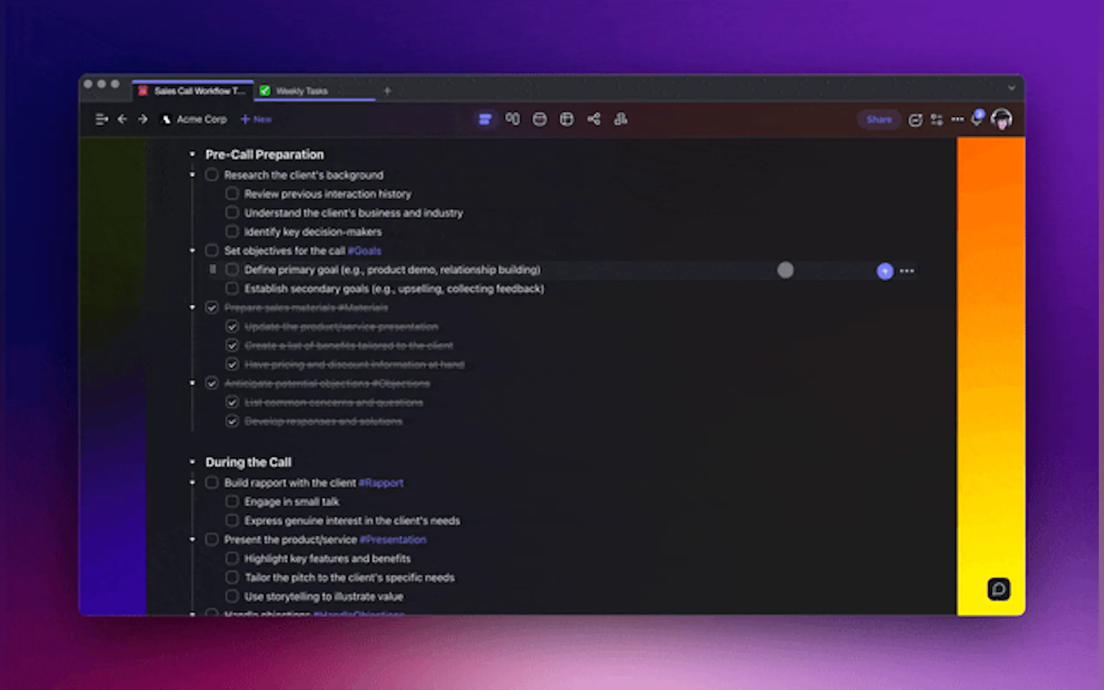This screenshot has width=1104, height=690.
Task: Collapse Set objectives for the call
Action: (x=192, y=251)
